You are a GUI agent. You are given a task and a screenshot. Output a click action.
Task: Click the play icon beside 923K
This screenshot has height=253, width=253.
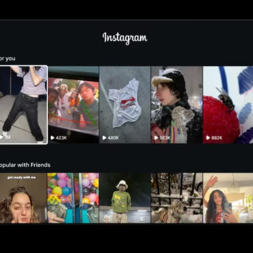[156, 137]
